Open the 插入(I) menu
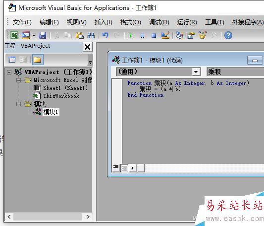Screen dimensions: 264x226 tap(103, 22)
